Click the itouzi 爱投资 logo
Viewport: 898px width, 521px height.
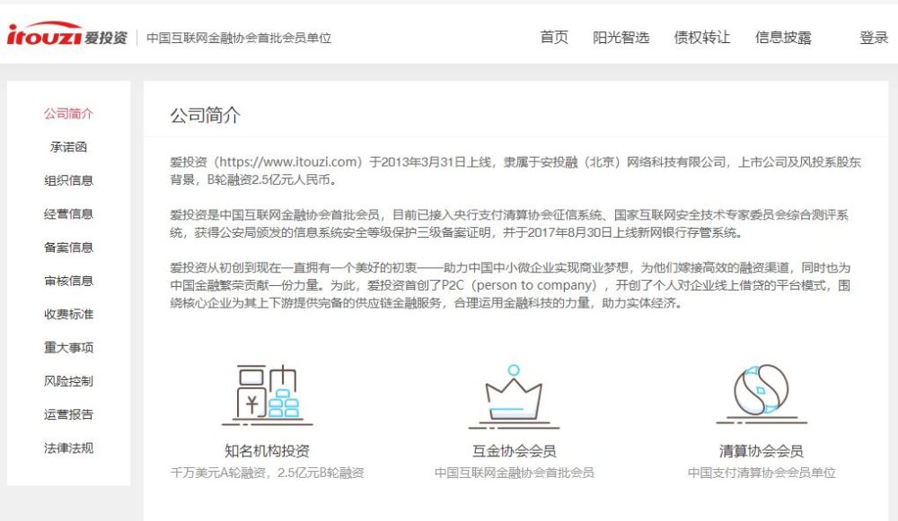[x=67, y=34]
